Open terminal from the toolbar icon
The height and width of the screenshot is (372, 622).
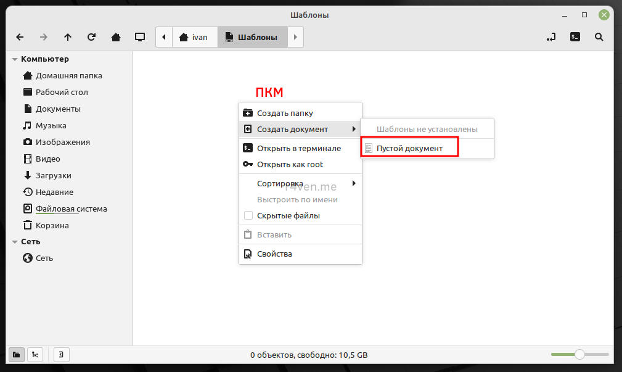point(575,37)
